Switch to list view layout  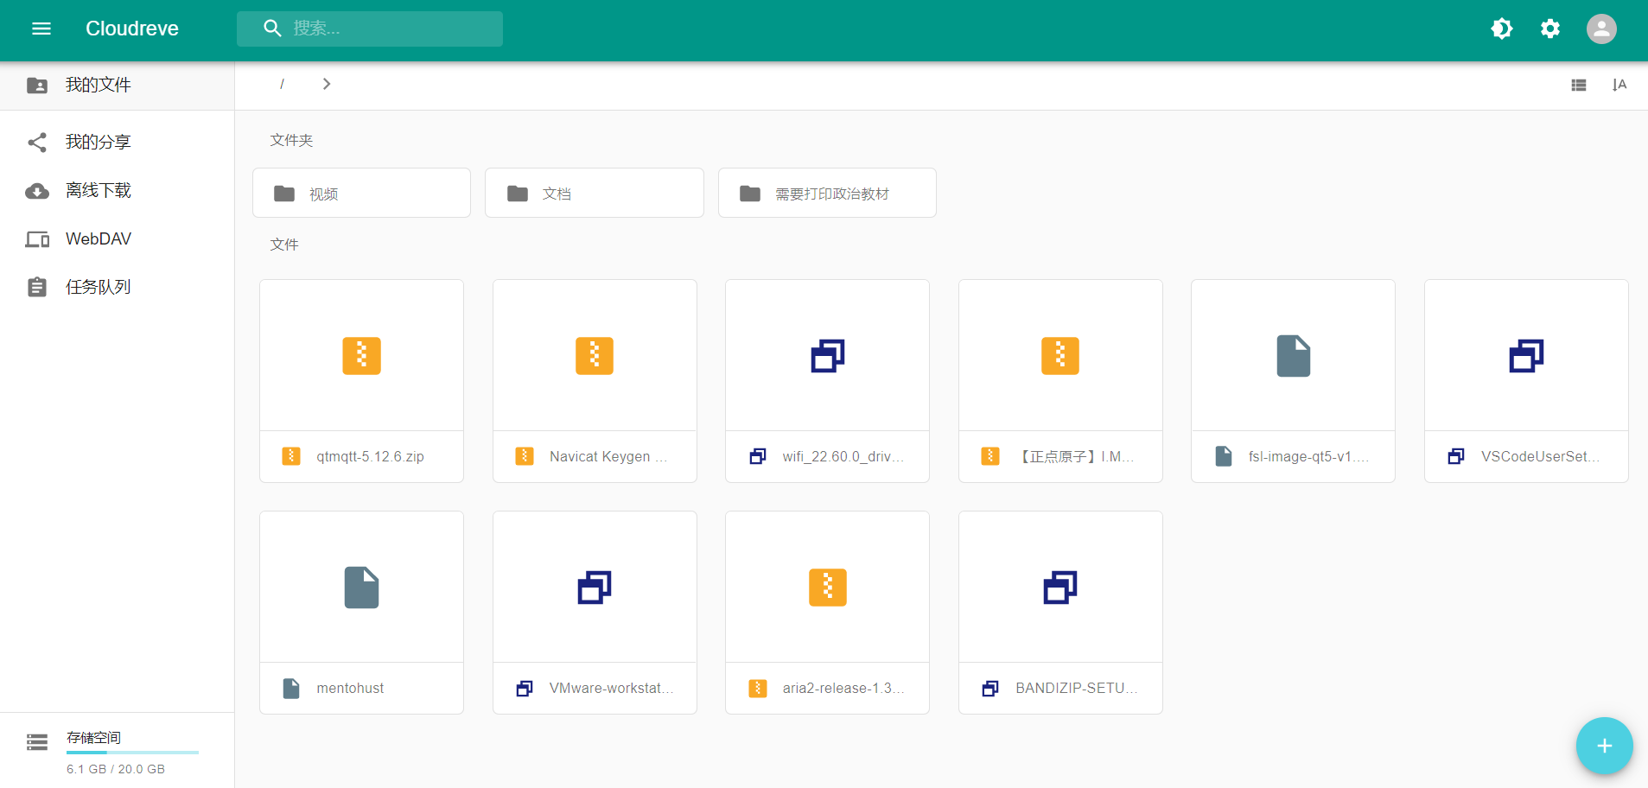[x=1579, y=85]
